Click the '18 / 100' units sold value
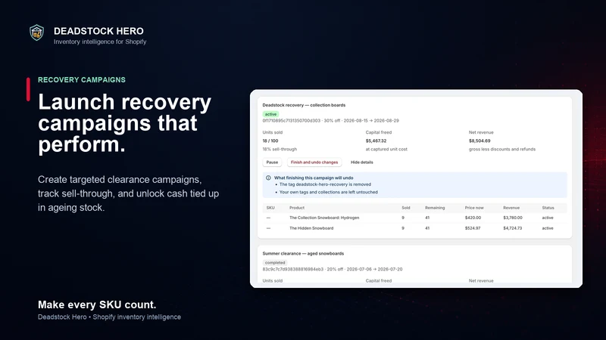This screenshot has height=340, width=606. coord(270,141)
